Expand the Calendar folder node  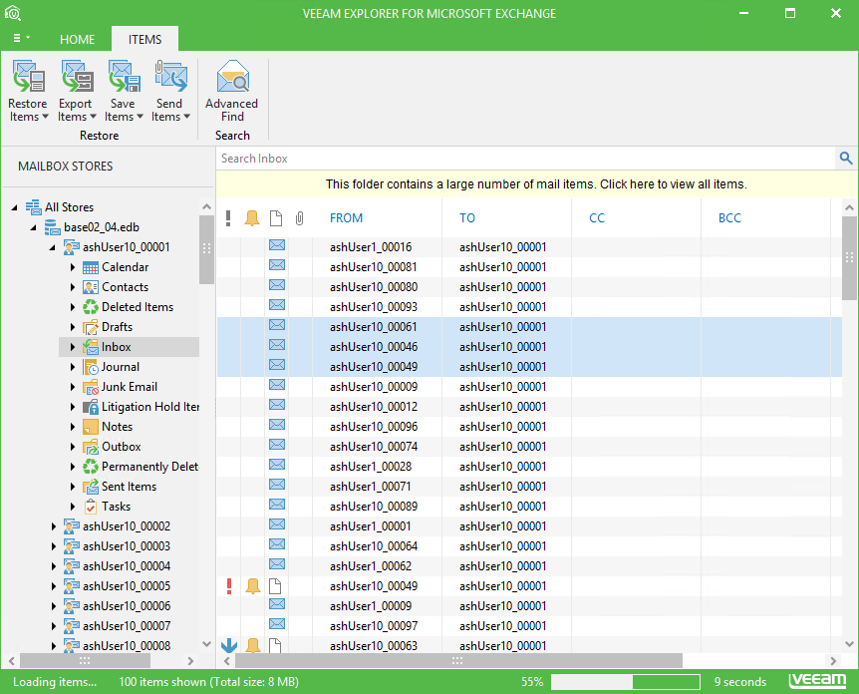pyautogui.click(x=73, y=267)
